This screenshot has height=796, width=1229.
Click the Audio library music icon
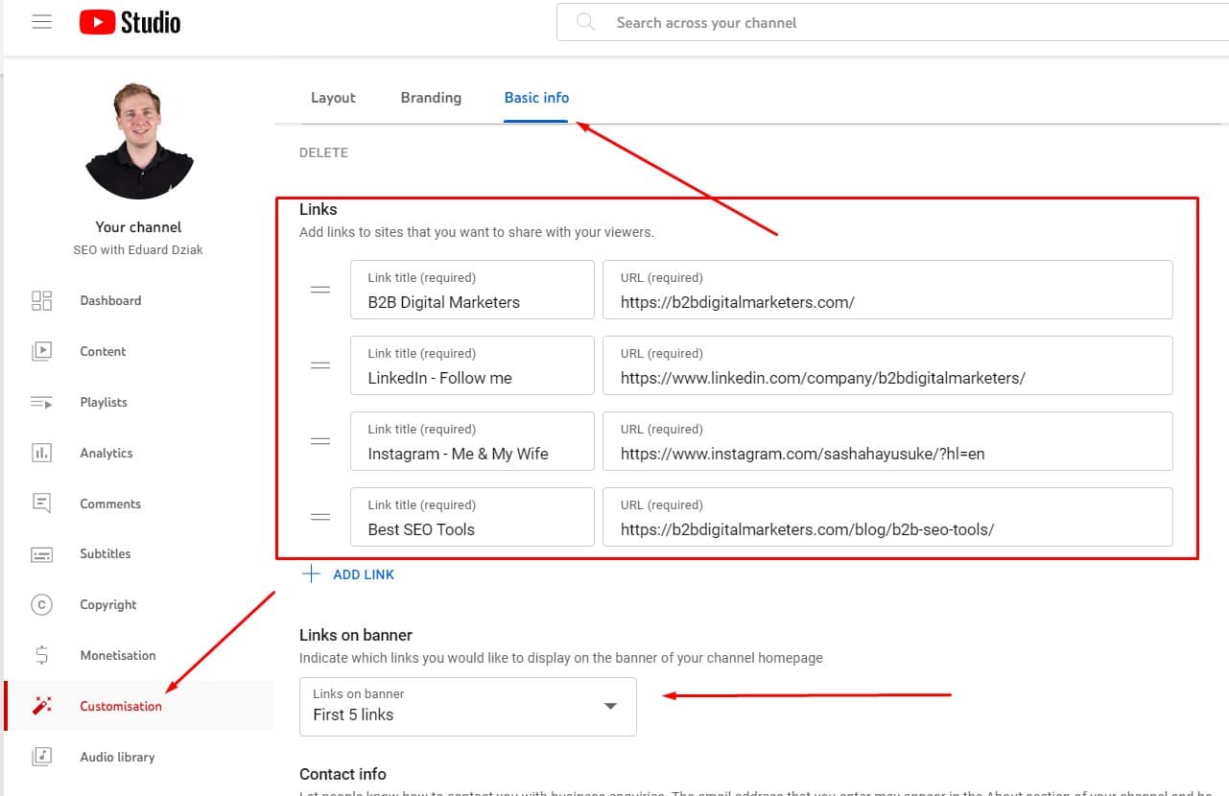coord(41,757)
